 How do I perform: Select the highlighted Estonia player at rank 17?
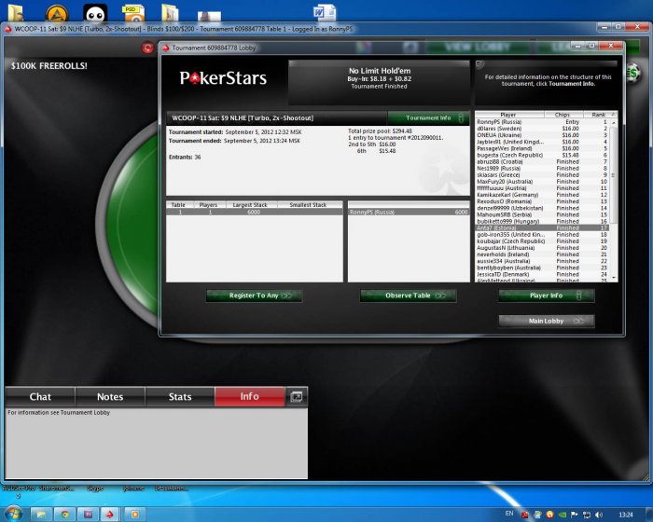pos(542,228)
